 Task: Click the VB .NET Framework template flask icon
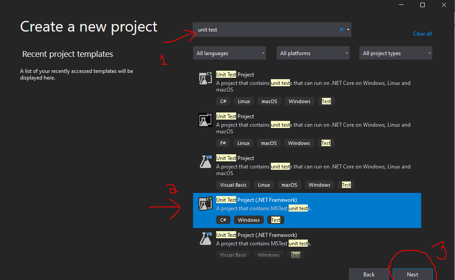coord(205,239)
